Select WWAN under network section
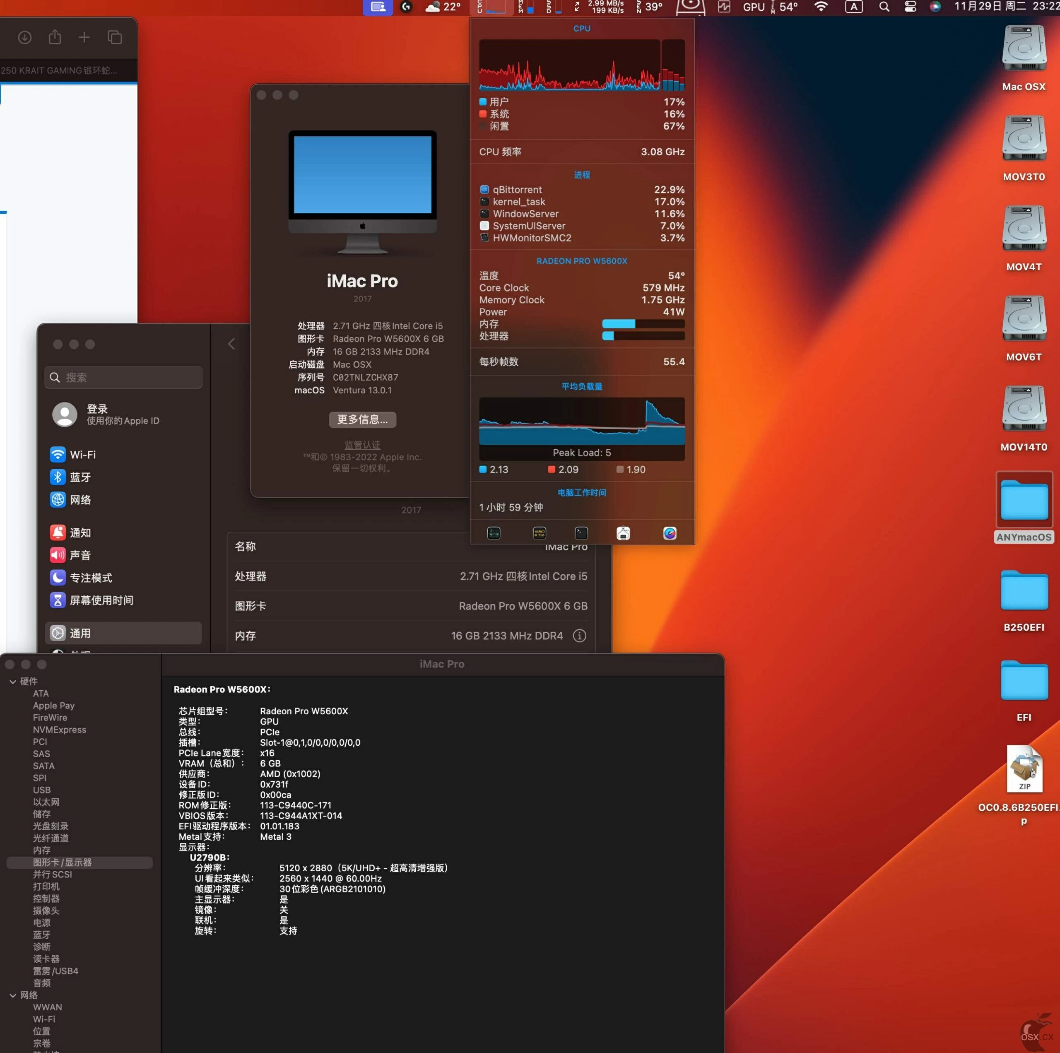The height and width of the screenshot is (1053, 1060). pyautogui.click(x=47, y=1007)
